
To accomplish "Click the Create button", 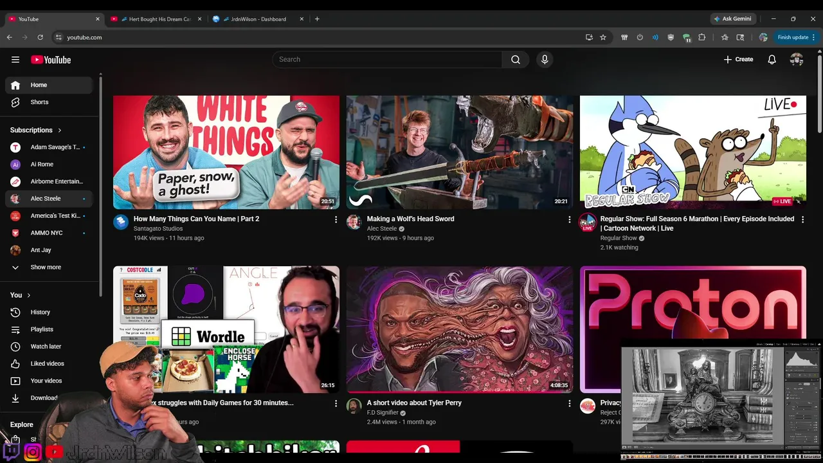I will tap(738, 60).
